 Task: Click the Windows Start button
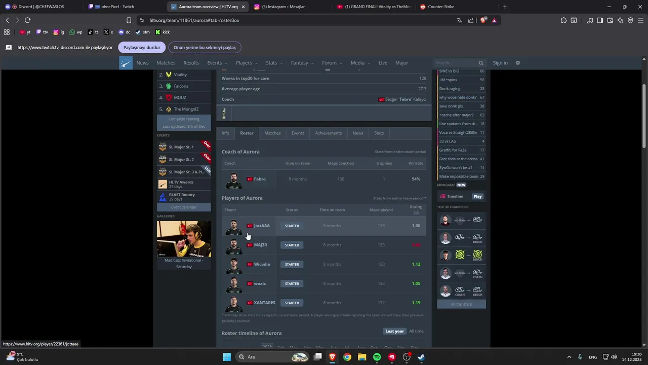click(x=227, y=357)
